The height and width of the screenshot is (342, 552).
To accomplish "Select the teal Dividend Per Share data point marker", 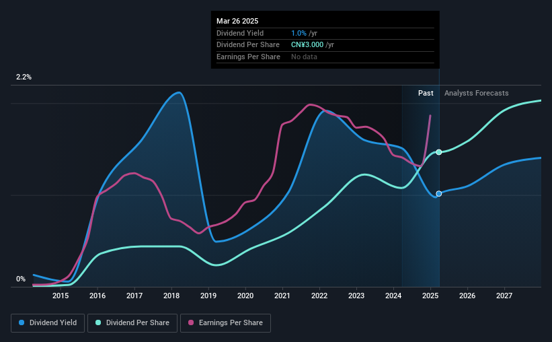I will coord(439,152).
